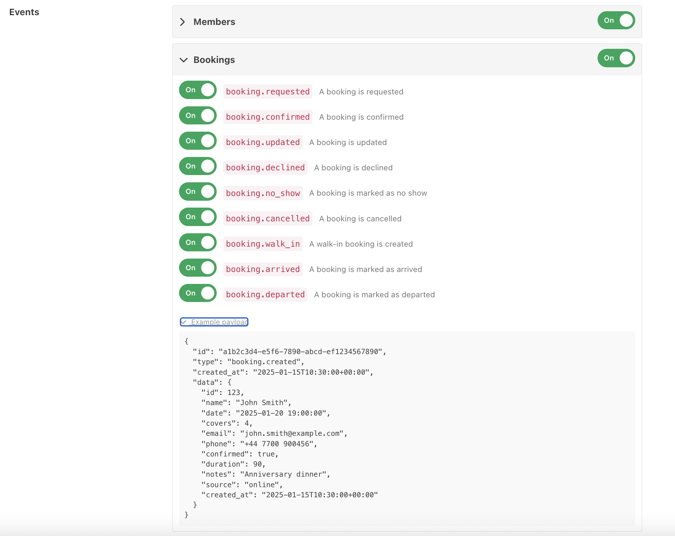Turn off booking.cancelled event toggle
The height and width of the screenshot is (536, 675).
click(x=198, y=217)
